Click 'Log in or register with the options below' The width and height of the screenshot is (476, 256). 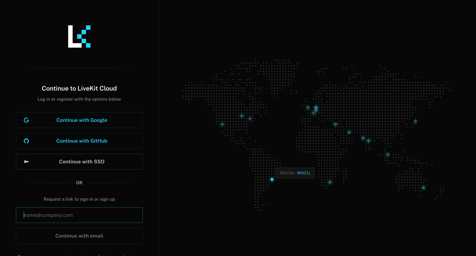pos(79,99)
